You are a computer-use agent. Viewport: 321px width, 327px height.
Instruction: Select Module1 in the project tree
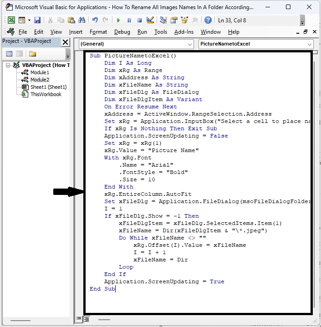click(40, 72)
